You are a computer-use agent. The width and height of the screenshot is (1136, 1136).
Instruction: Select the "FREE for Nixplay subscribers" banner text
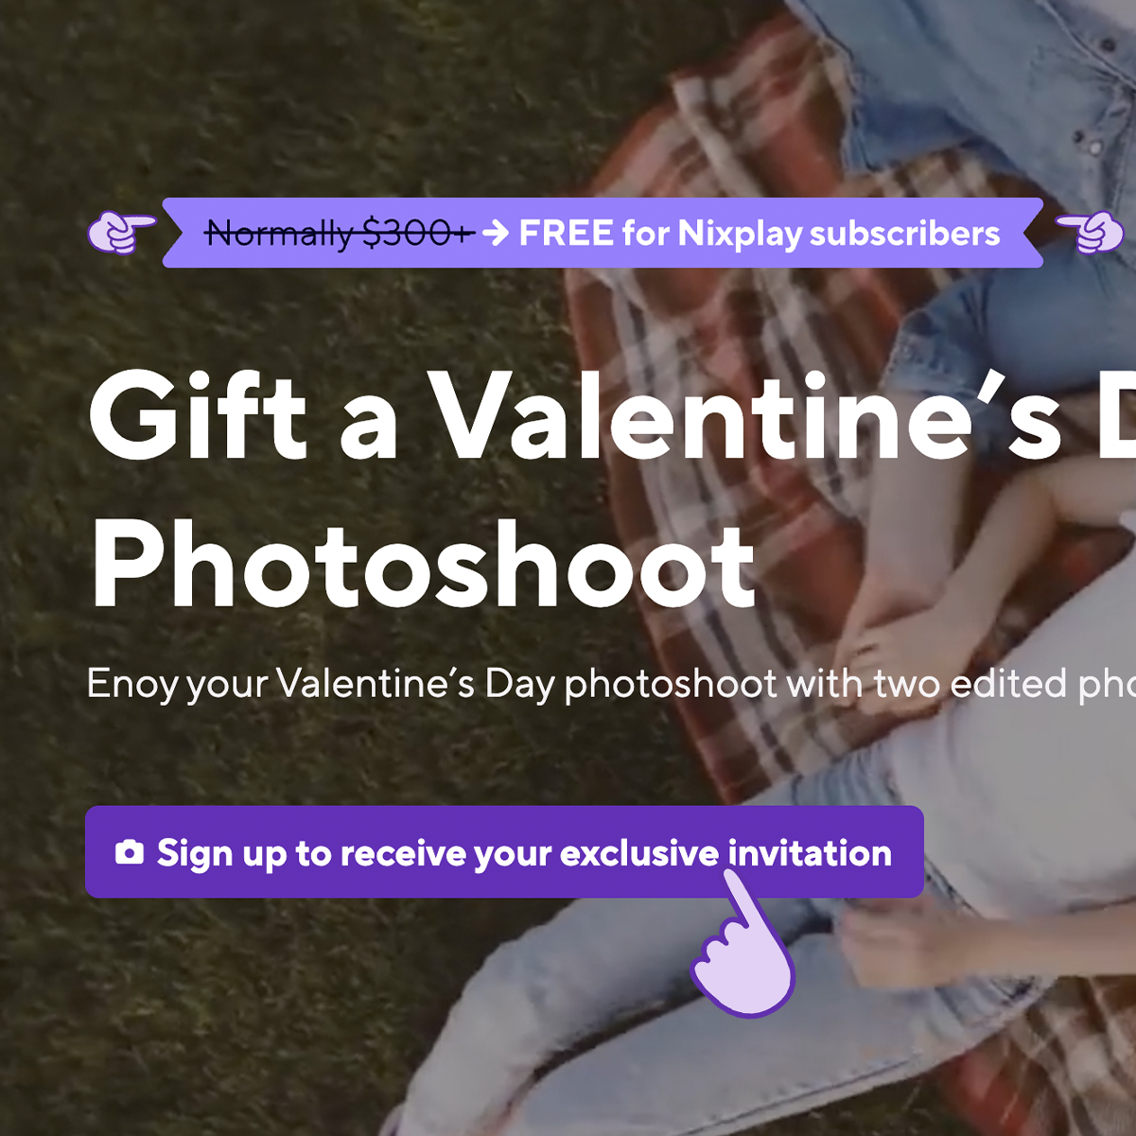pyautogui.click(x=760, y=234)
